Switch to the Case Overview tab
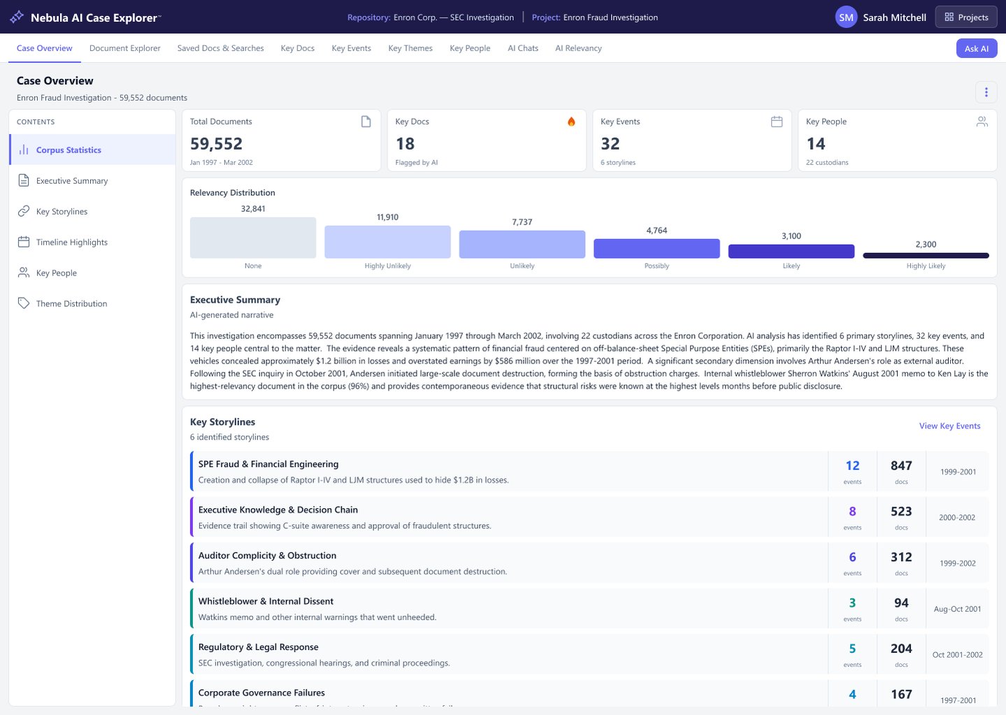 45,48
